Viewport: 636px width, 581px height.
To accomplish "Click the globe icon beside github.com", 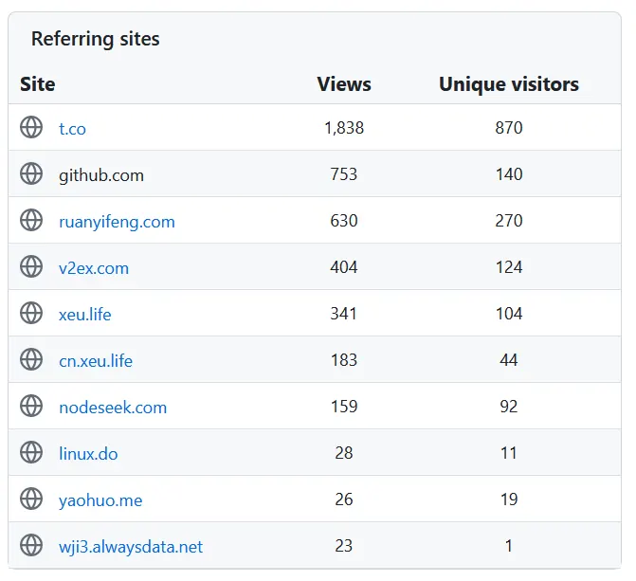I will pyautogui.click(x=31, y=173).
